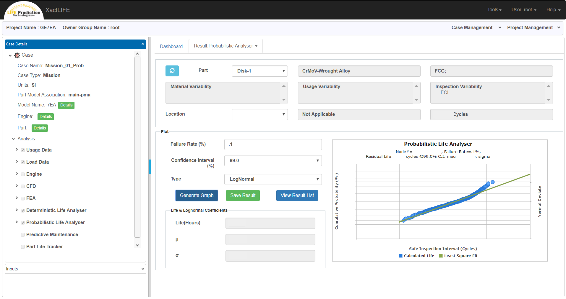This screenshot has height=299, width=566.
Task: Click the vertical panel splitter handle
Action: pos(150,167)
